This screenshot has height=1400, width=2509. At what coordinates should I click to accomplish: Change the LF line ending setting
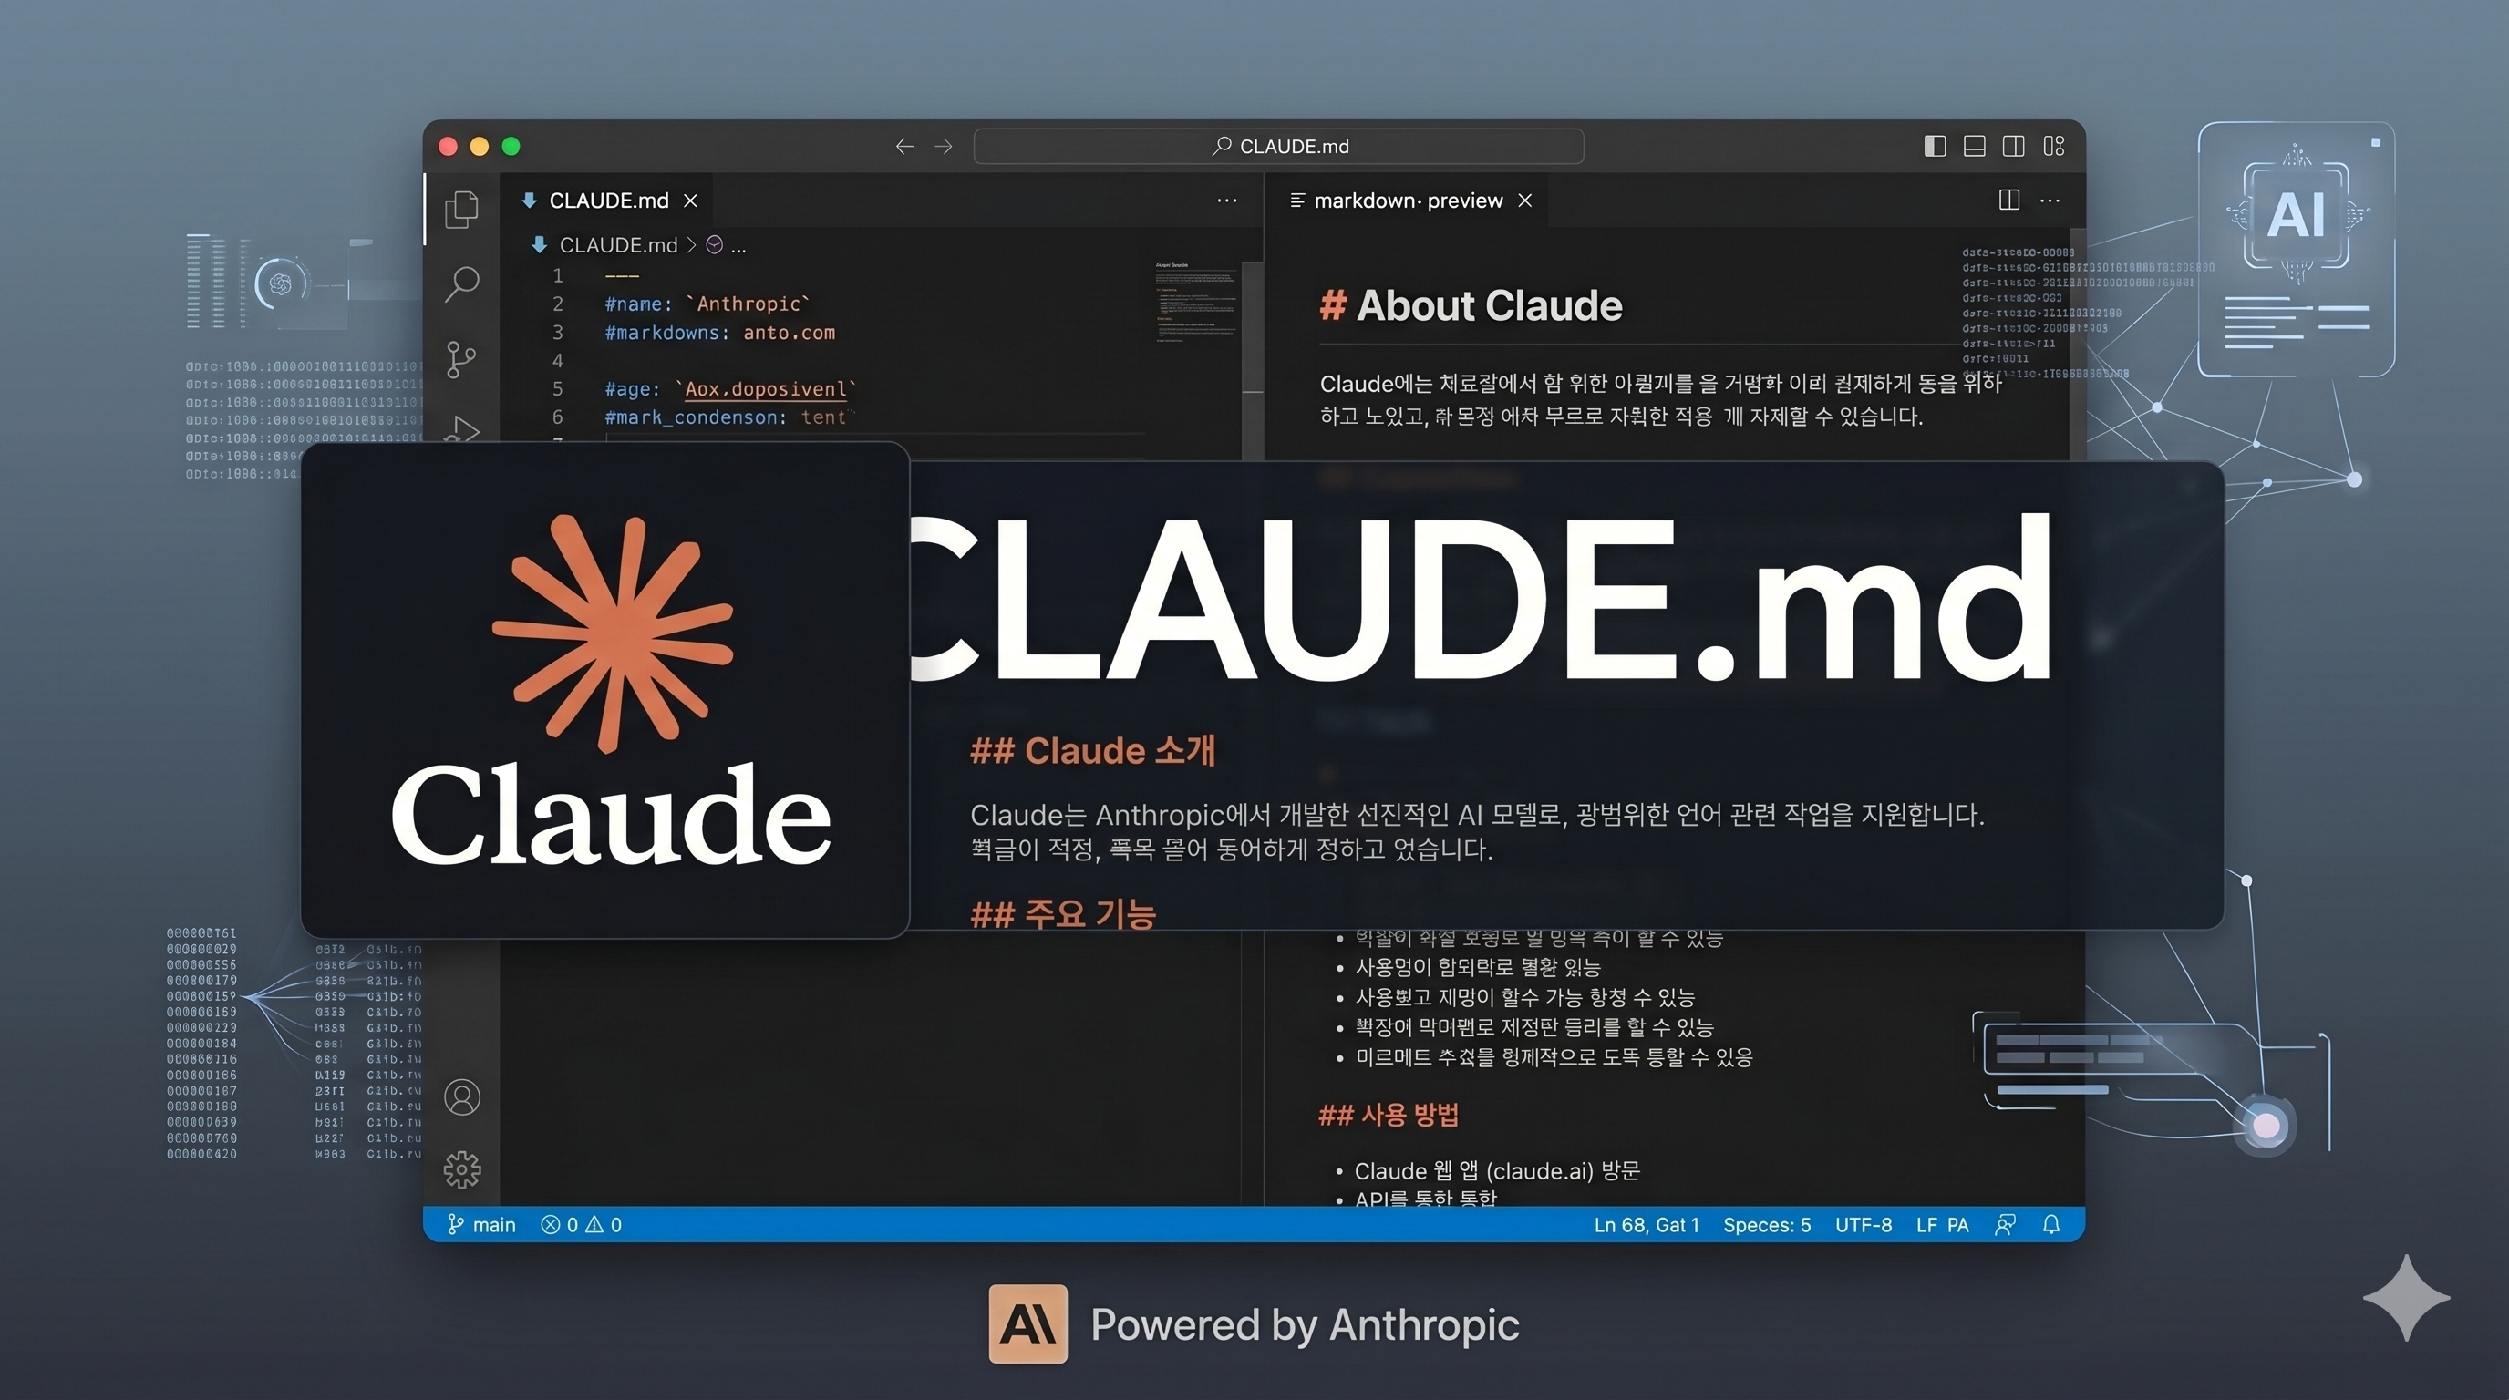(1926, 1225)
